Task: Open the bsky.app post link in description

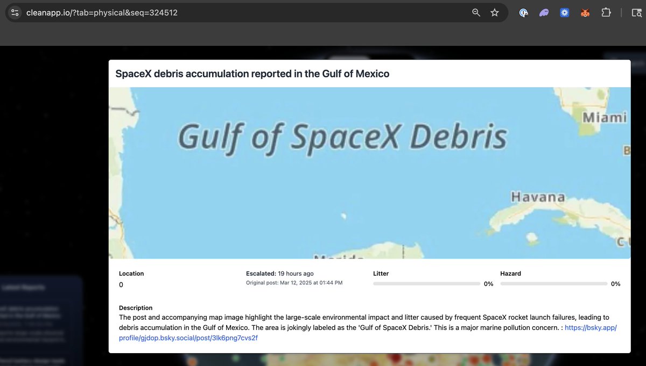Action: [x=368, y=333]
